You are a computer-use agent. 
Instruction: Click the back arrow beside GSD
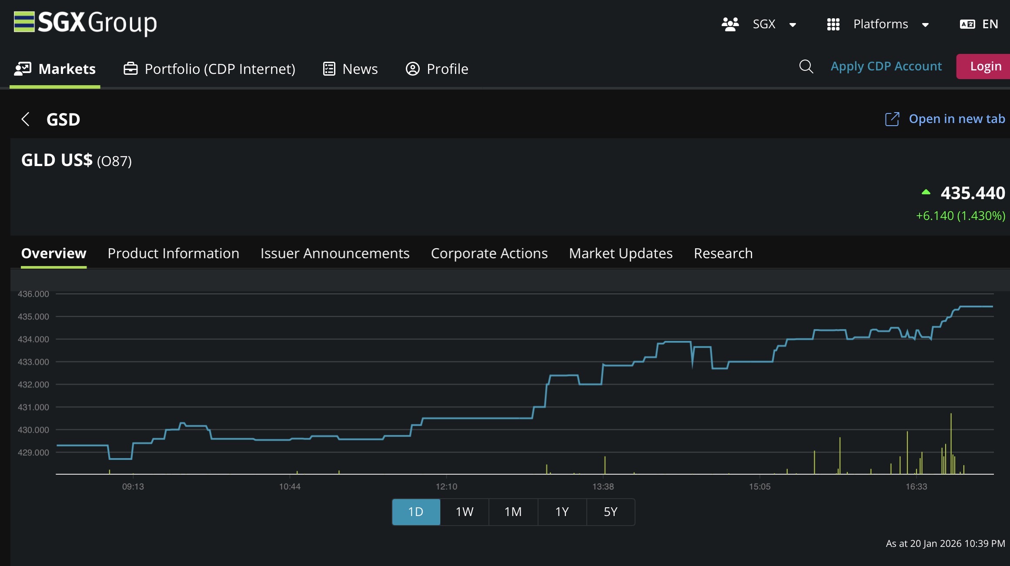25,119
